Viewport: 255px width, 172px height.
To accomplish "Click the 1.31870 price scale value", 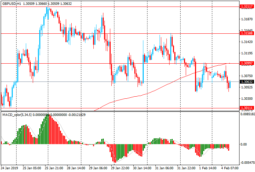I will (x=247, y=19).
